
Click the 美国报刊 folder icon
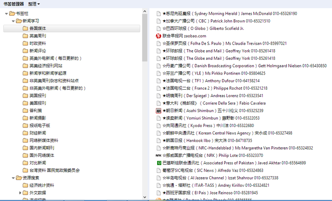click(x=25, y=103)
